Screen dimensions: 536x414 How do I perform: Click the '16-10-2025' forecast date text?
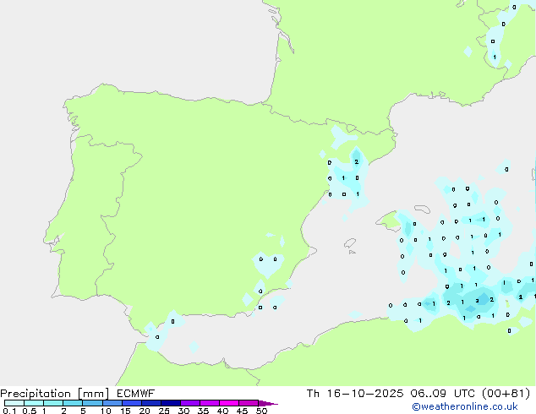[365, 394]
